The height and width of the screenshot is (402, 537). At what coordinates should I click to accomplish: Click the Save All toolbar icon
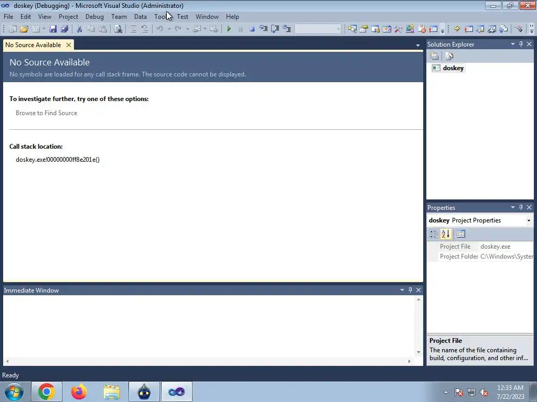click(x=65, y=29)
